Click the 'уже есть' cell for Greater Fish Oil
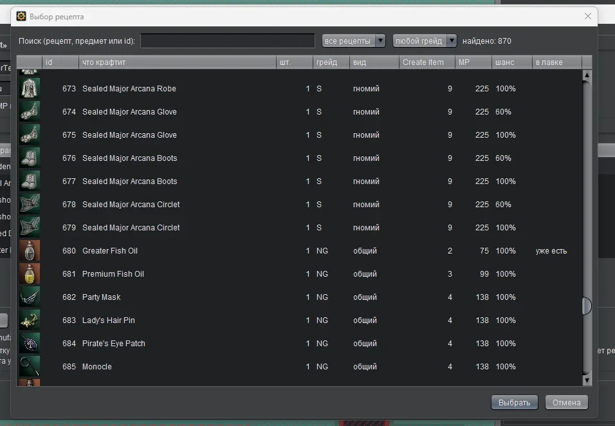Screen dimensions: 615x426 [x=551, y=251]
